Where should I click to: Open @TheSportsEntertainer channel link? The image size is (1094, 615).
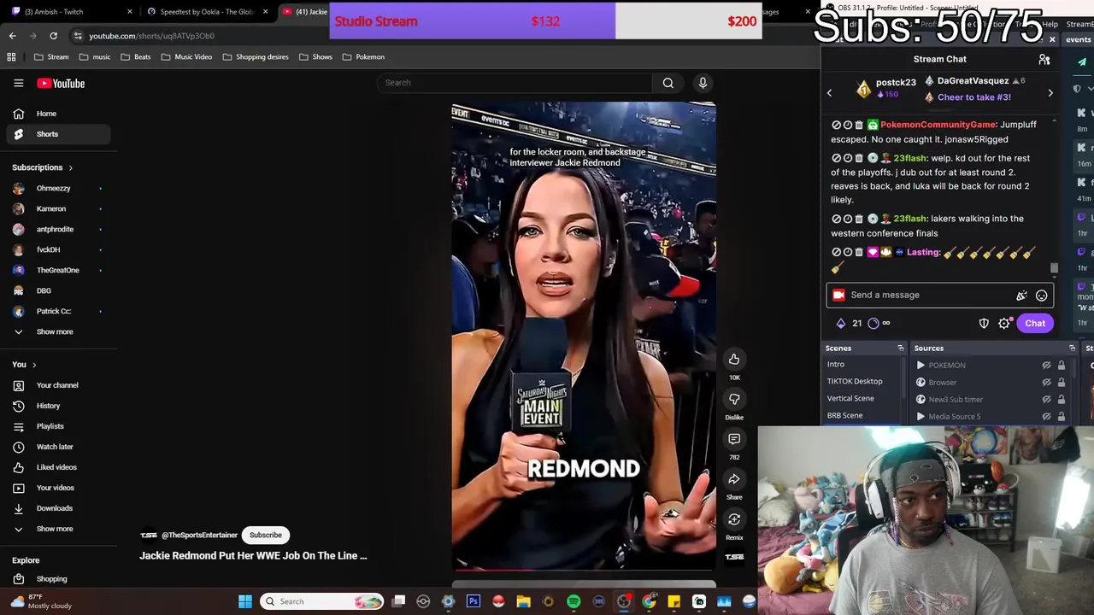(199, 536)
